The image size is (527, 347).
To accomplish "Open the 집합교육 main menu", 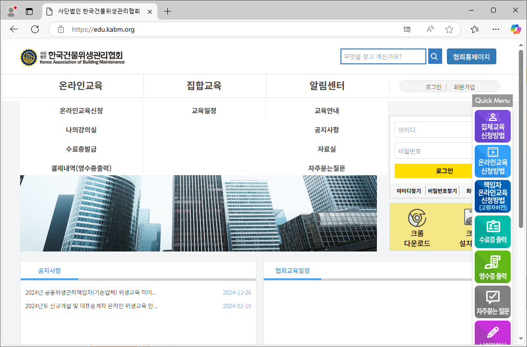I will (204, 85).
